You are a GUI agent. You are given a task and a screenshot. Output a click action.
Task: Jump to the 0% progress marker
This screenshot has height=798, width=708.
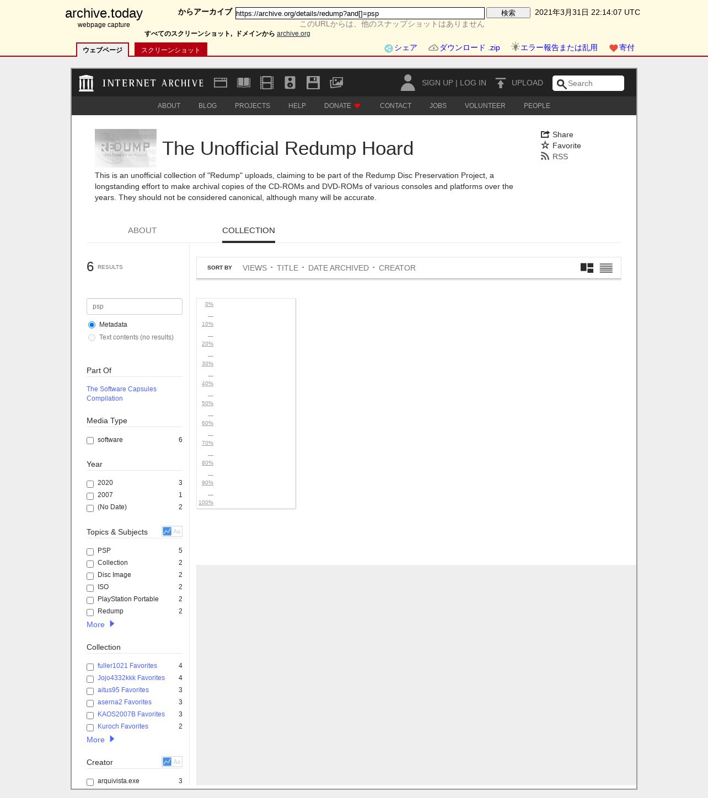coord(209,304)
